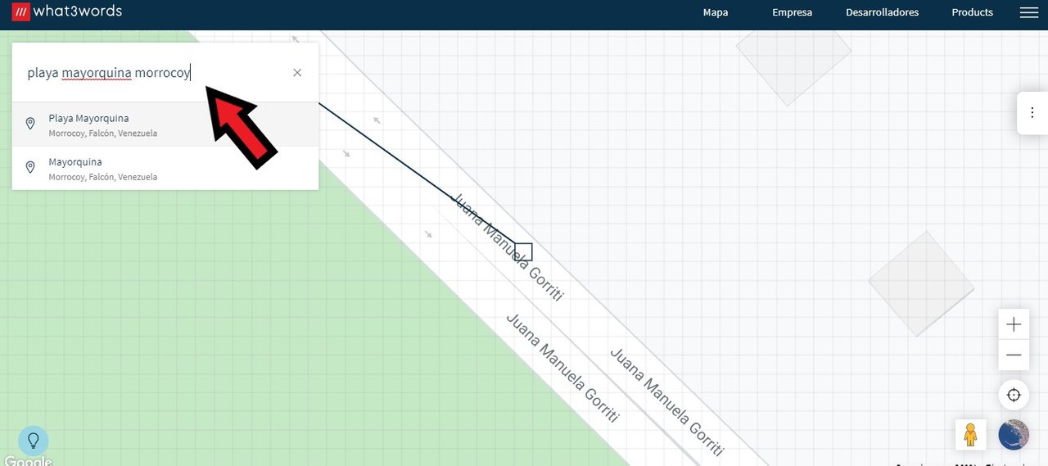1048x466 pixels.
Task: Clear the search box with the X
Action: [297, 73]
